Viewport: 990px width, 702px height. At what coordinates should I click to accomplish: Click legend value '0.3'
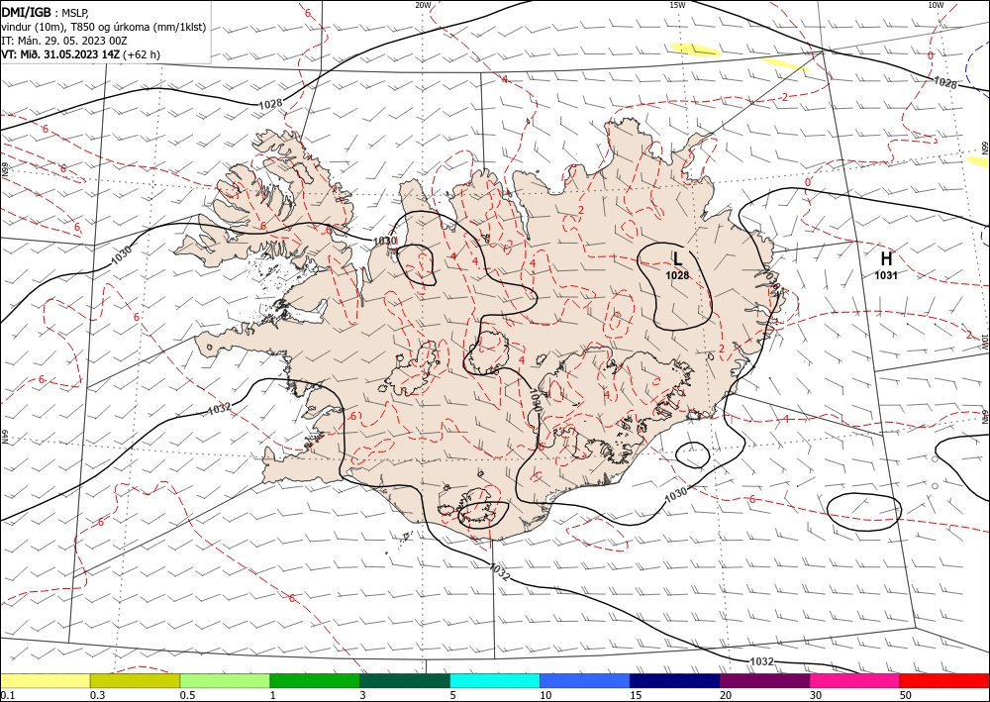click(x=97, y=695)
